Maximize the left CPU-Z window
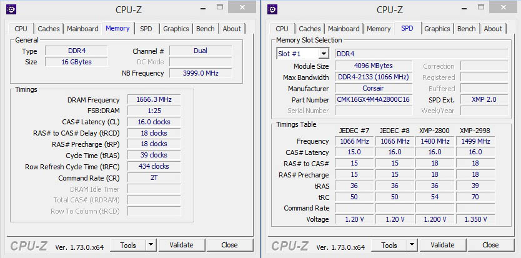Screen dimensions: 521x258 [220, 7]
